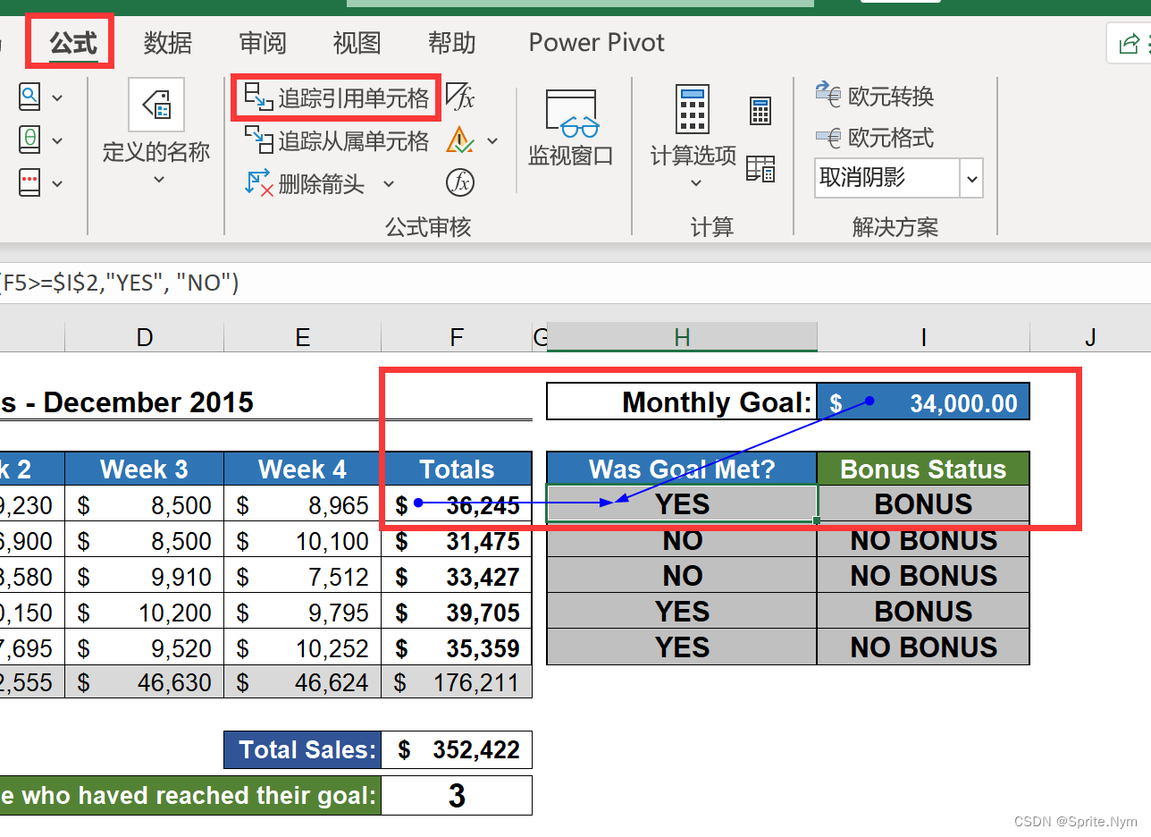Open 定义的名称 defined names menu
The width and height of the screenshot is (1151, 837).
click(x=156, y=131)
